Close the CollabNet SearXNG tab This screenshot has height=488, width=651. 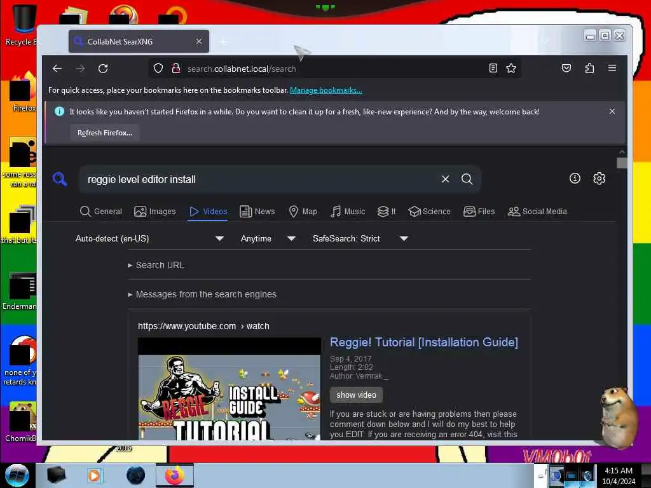pyautogui.click(x=199, y=41)
